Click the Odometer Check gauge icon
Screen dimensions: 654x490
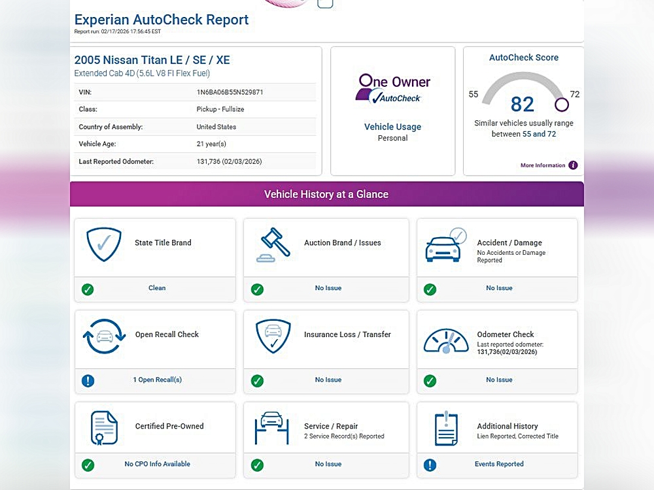tap(445, 340)
